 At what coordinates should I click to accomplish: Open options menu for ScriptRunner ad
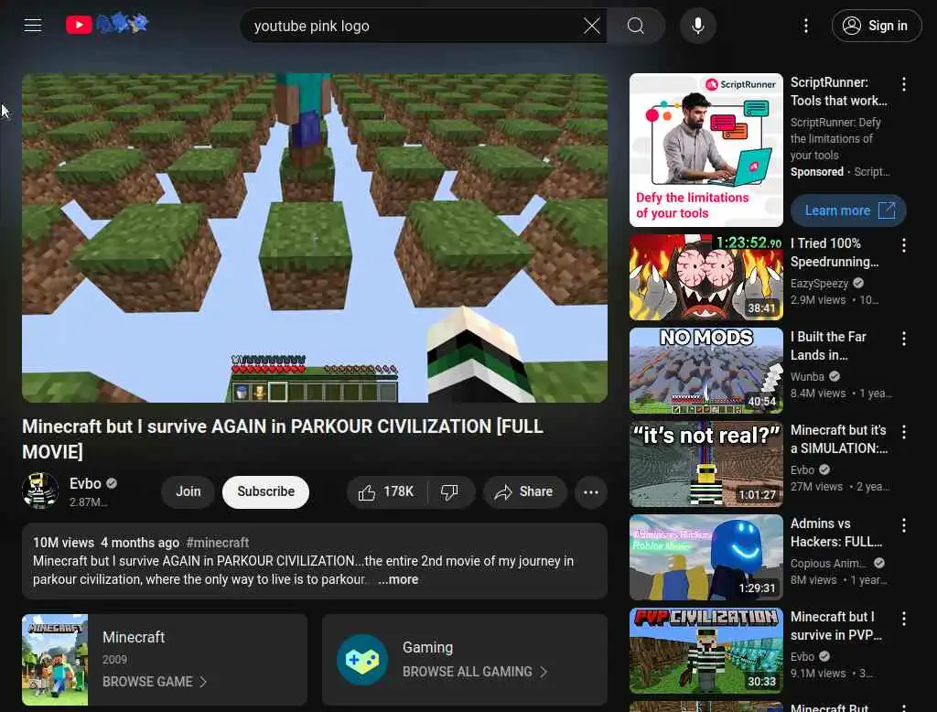tap(903, 84)
